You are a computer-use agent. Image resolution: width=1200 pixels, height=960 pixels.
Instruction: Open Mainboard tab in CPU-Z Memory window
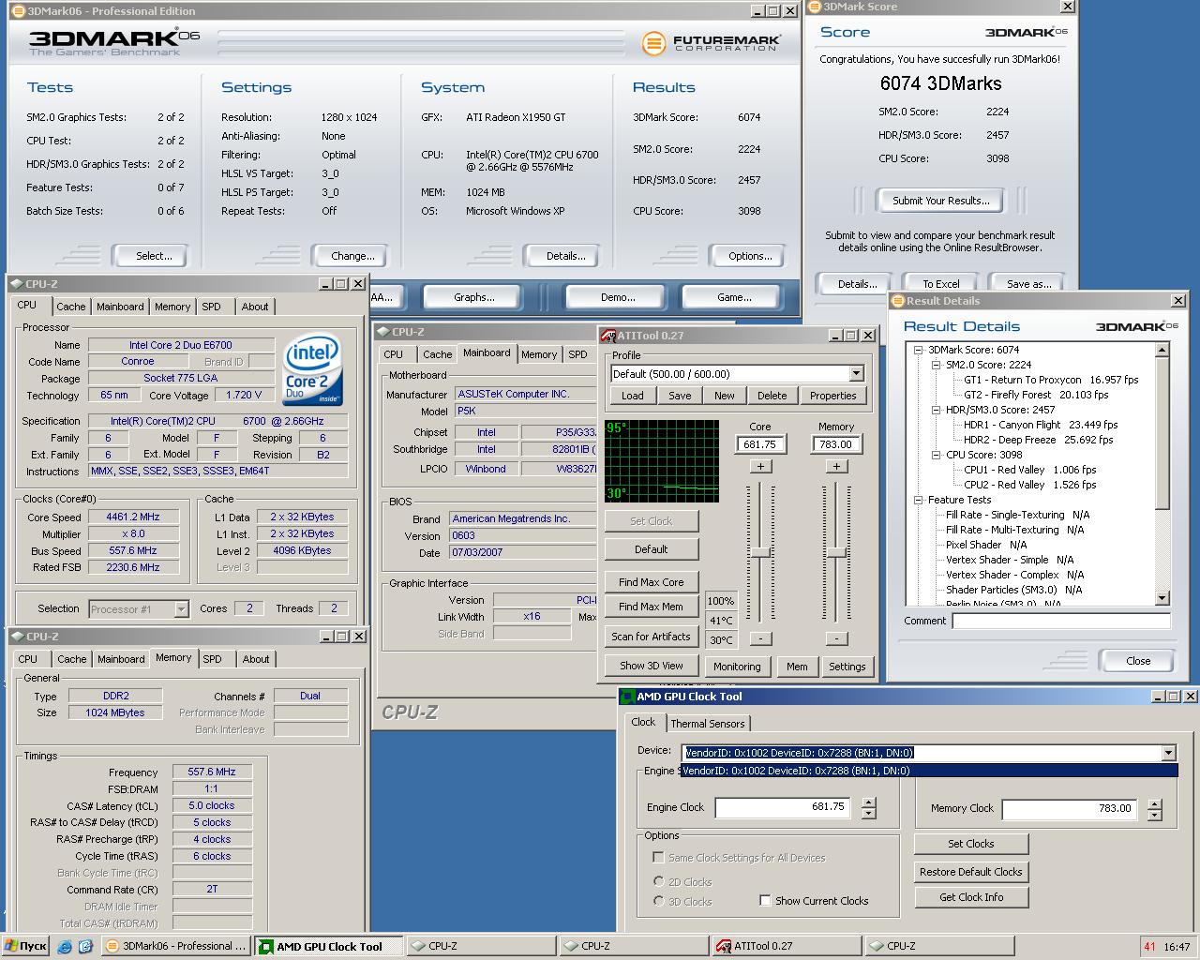(x=121, y=659)
